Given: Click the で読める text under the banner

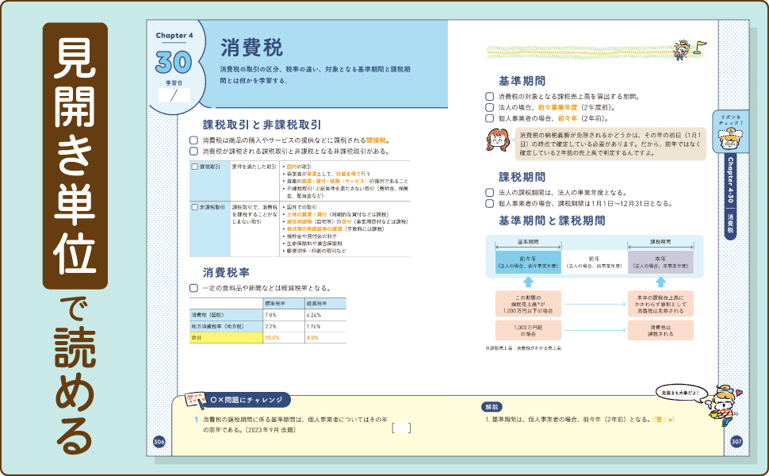Looking at the screenshot, I should coord(75,375).
